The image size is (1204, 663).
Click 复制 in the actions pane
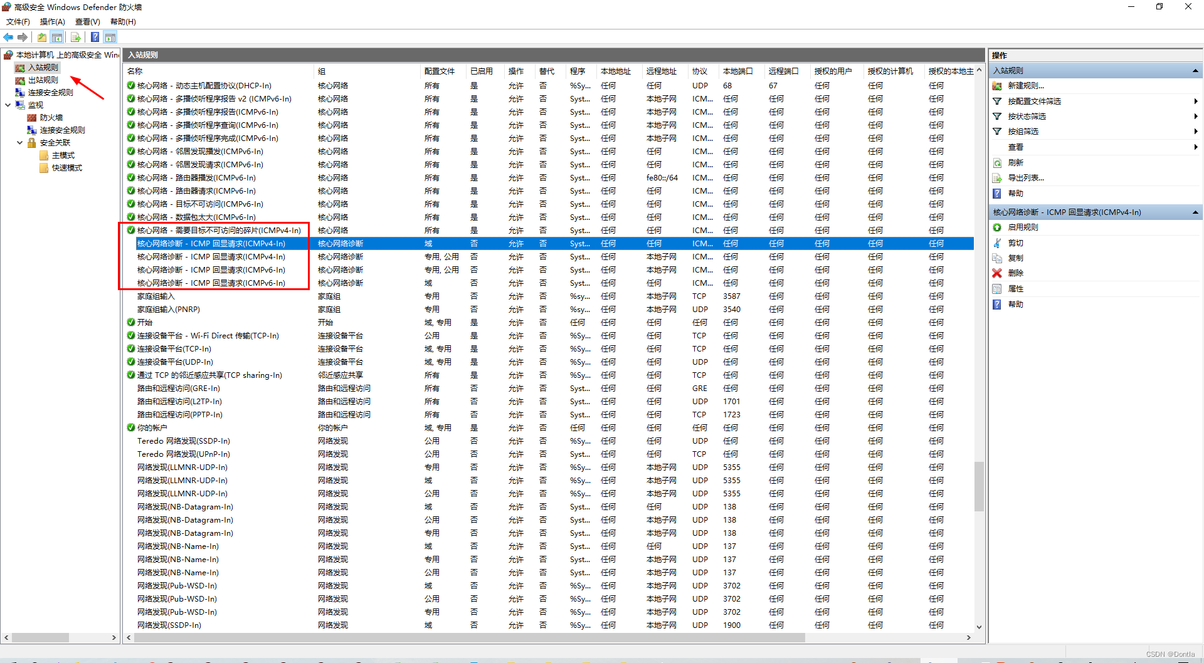1016,258
